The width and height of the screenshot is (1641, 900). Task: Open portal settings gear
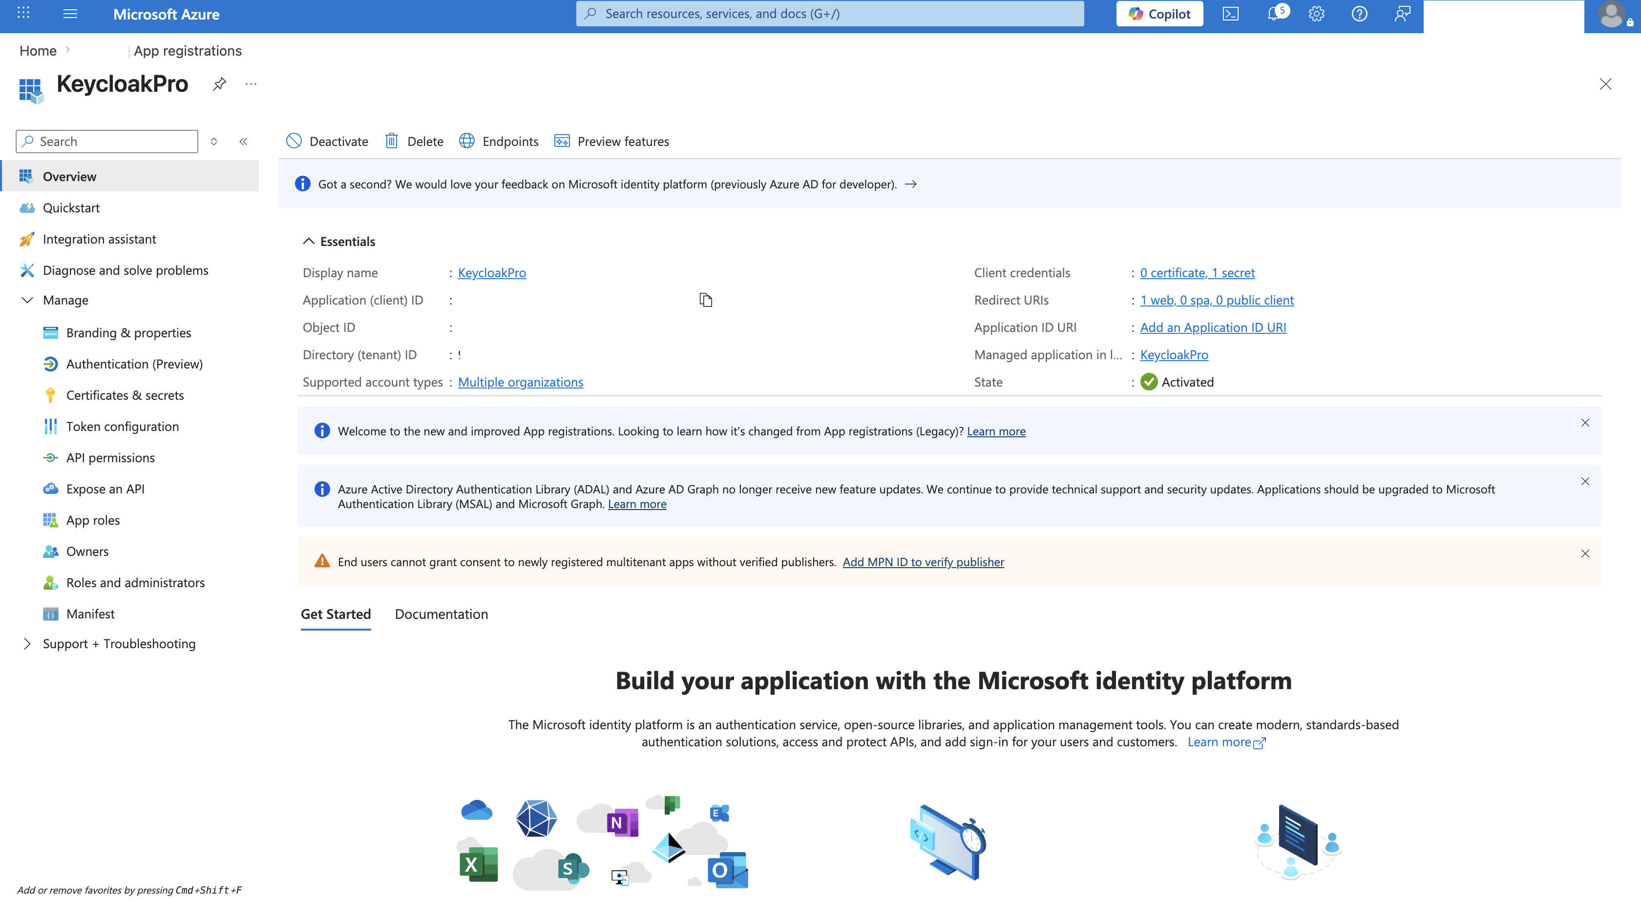pos(1317,13)
